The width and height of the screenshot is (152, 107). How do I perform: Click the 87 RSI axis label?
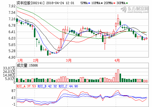tap(13, 91)
